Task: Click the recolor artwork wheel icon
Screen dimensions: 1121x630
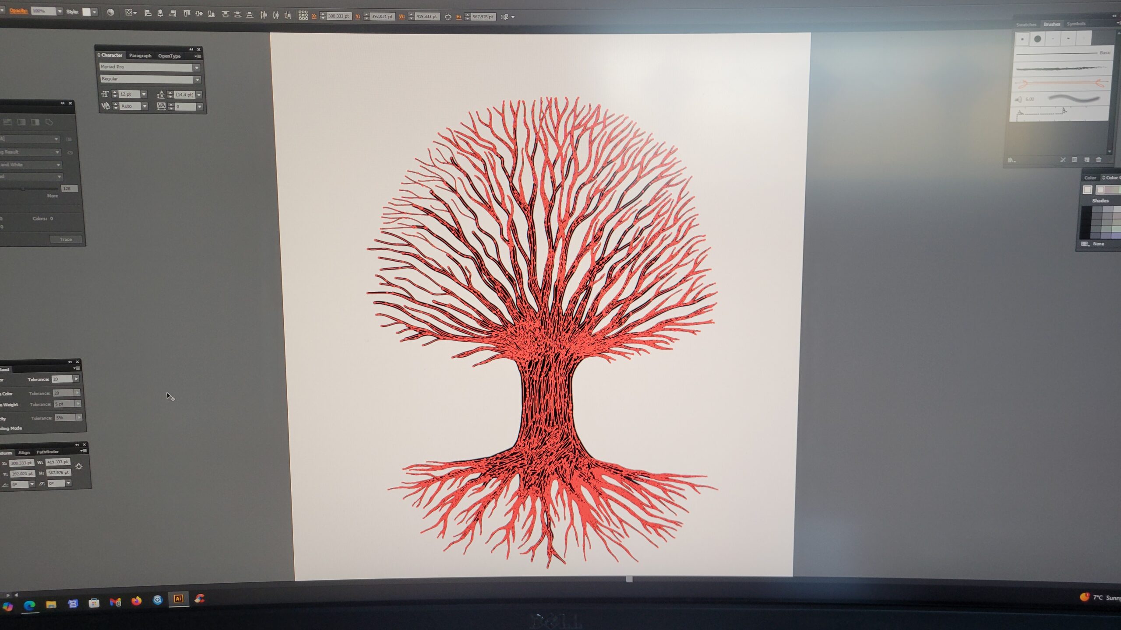Action: (x=110, y=13)
